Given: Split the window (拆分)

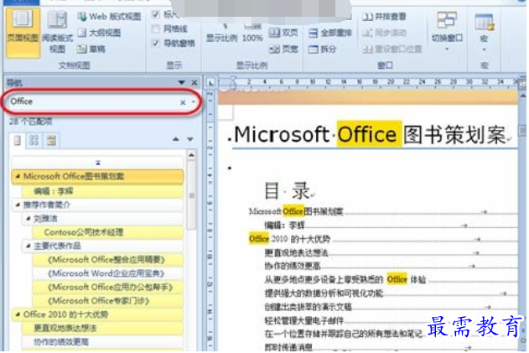Looking at the screenshot, I should pos(322,49).
